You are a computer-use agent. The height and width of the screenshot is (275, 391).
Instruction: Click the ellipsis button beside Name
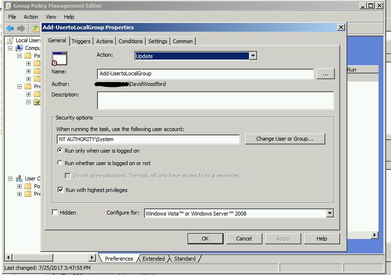[325, 74]
